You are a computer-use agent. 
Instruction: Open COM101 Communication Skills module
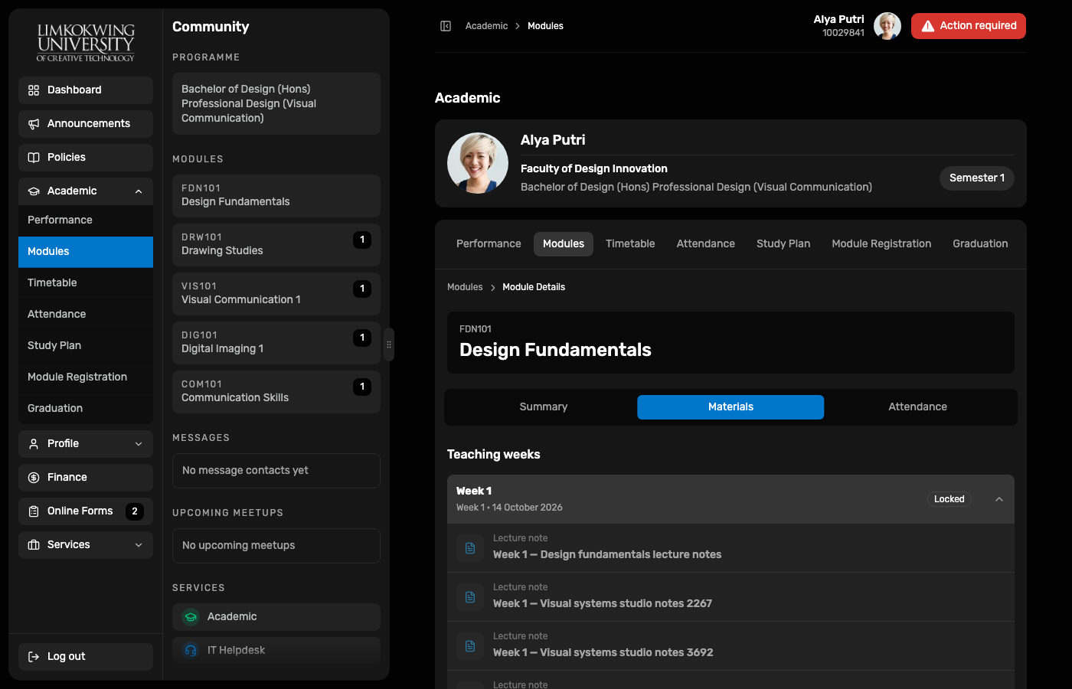point(276,392)
